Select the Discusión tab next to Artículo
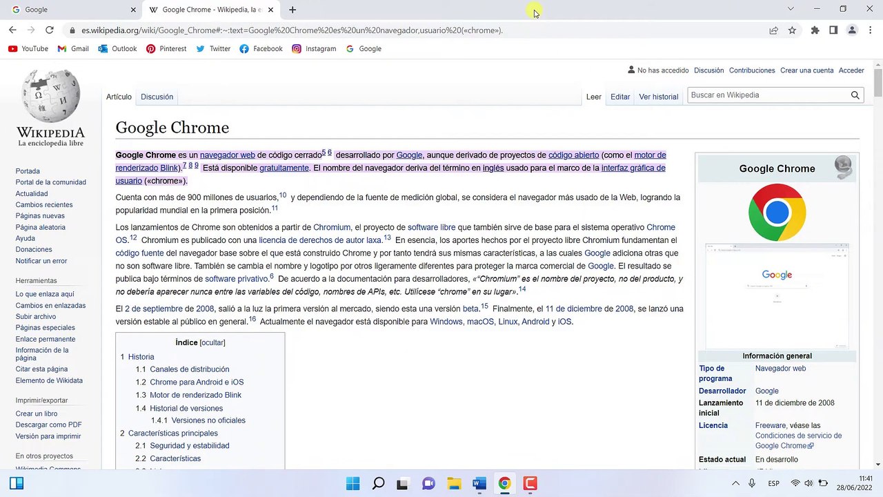This screenshot has width=883, height=497. pos(157,97)
